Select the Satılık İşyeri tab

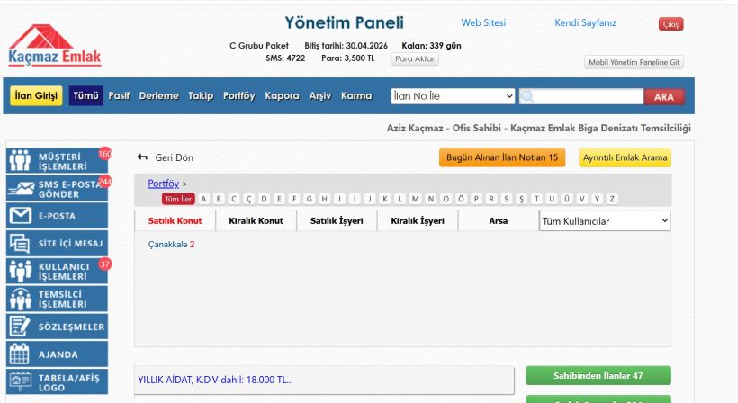point(337,220)
